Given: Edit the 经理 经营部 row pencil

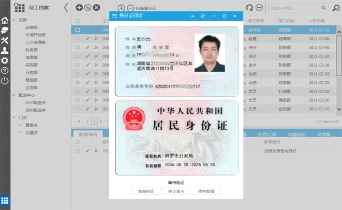Looking at the screenshot, I should [87, 39].
